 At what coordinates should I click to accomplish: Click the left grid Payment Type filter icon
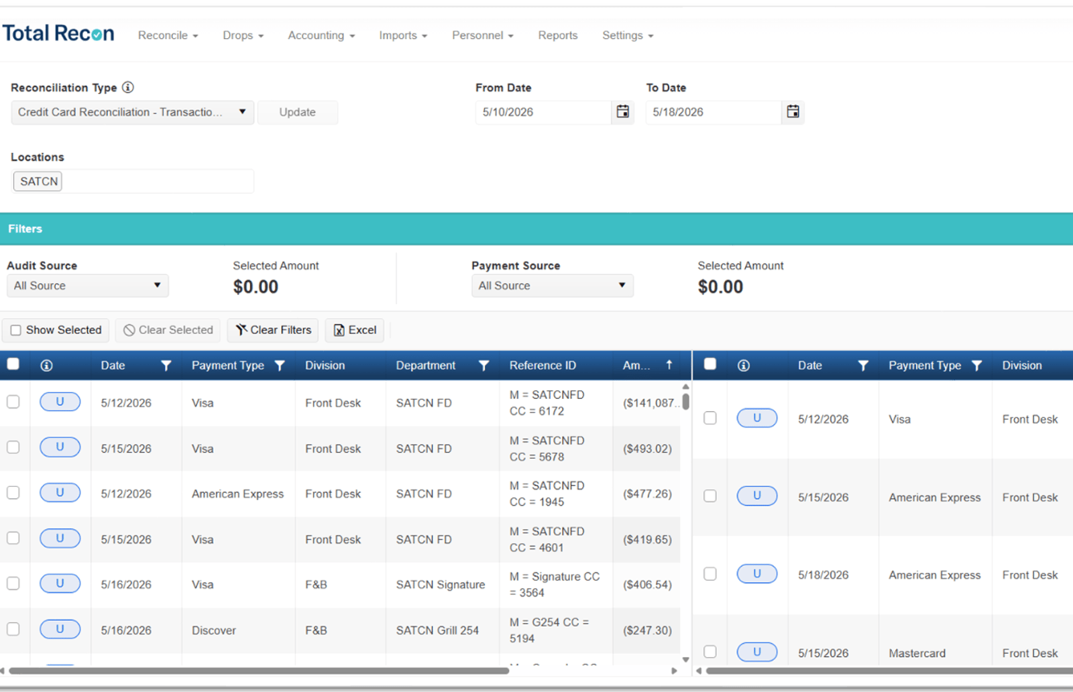[x=280, y=365]
